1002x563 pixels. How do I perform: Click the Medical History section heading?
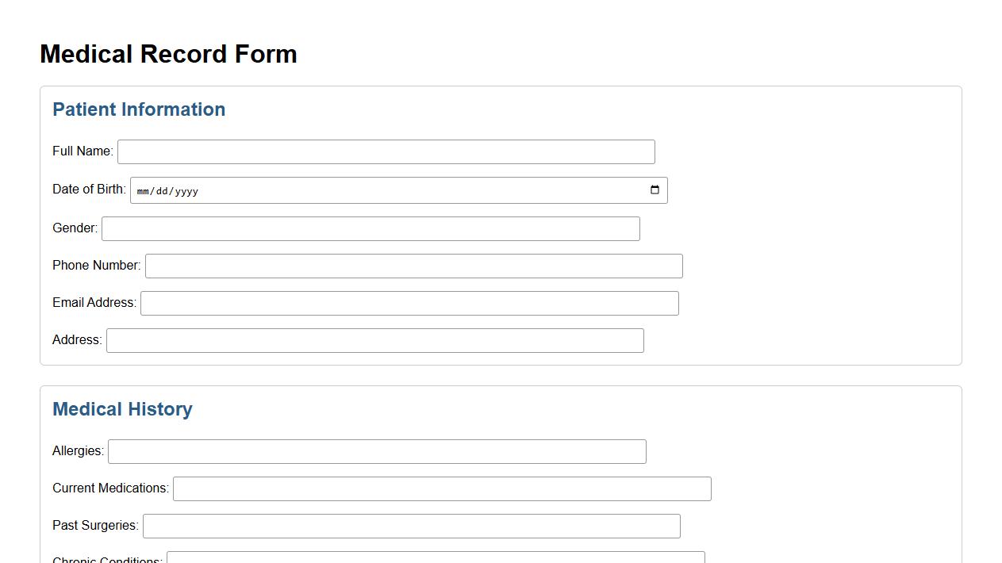(x=122, y=409)
